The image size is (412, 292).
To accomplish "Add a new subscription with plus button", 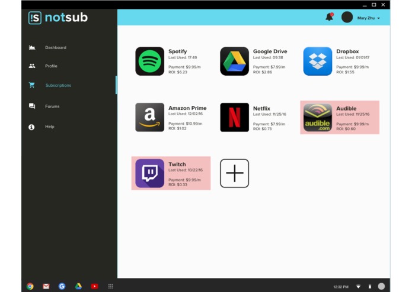I will (234, 173).
